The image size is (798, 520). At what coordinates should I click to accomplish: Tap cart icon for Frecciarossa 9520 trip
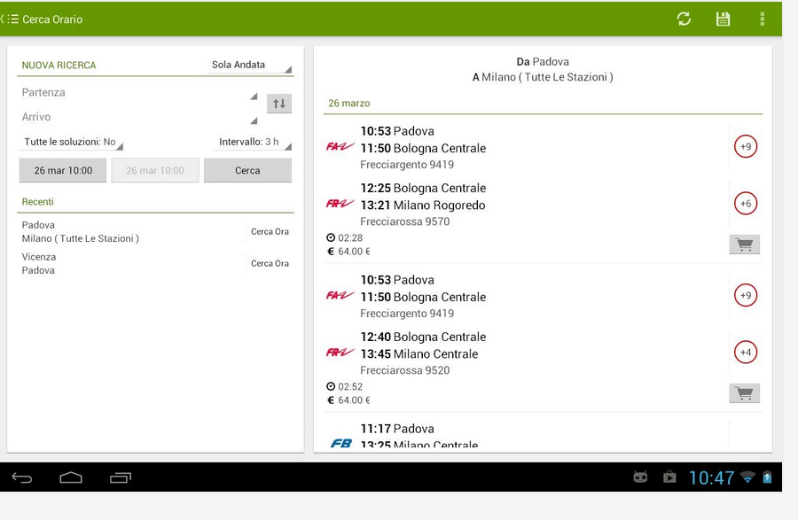[x=744, y=393]
